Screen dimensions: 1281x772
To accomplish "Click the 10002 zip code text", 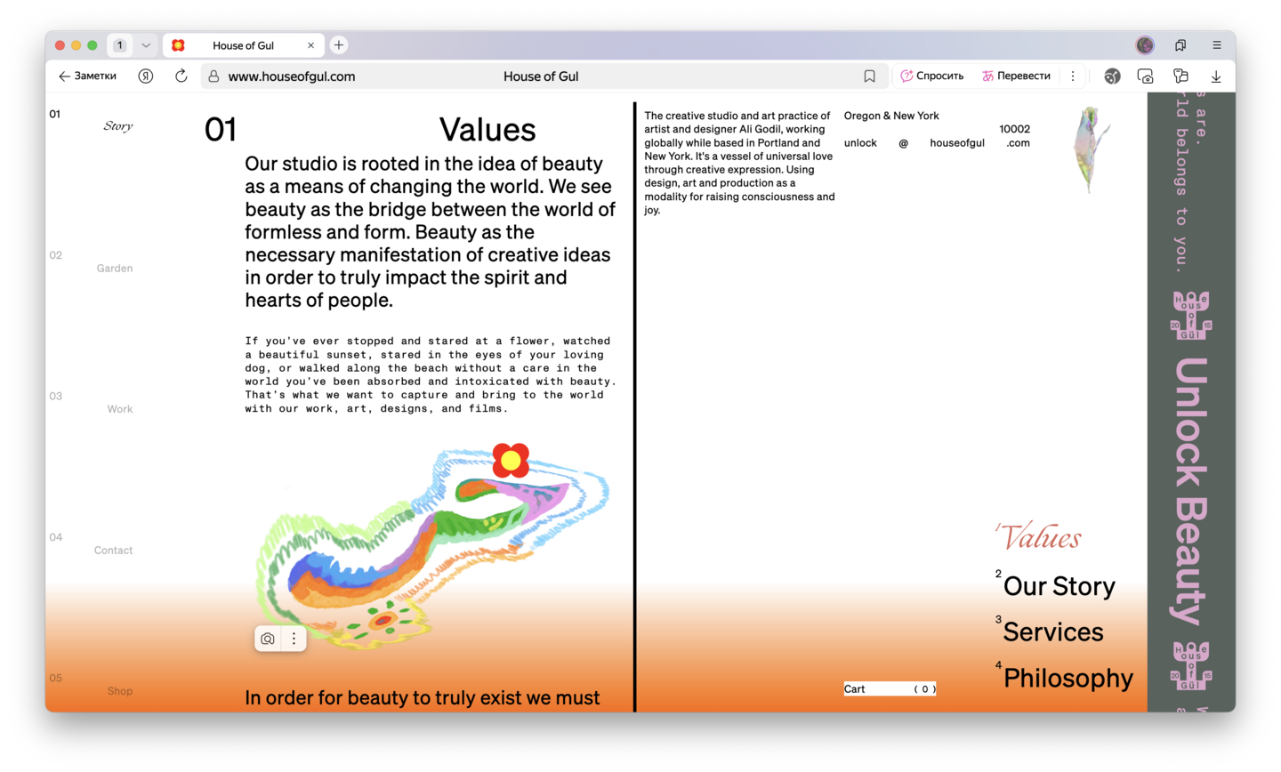I will click(x=1014, y=129).
